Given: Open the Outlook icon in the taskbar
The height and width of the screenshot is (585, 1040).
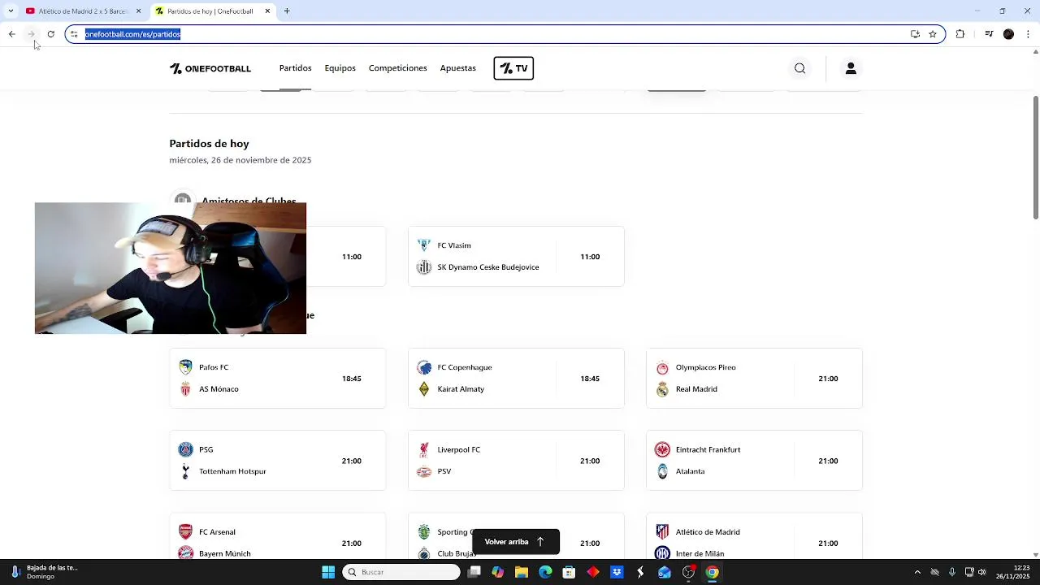Looking at the screenshot, I should point(665,572).
